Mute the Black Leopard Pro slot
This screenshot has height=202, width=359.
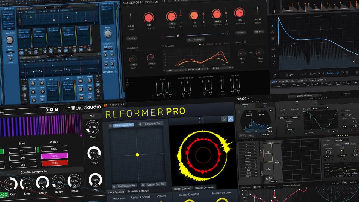click(x=110, y=126)
